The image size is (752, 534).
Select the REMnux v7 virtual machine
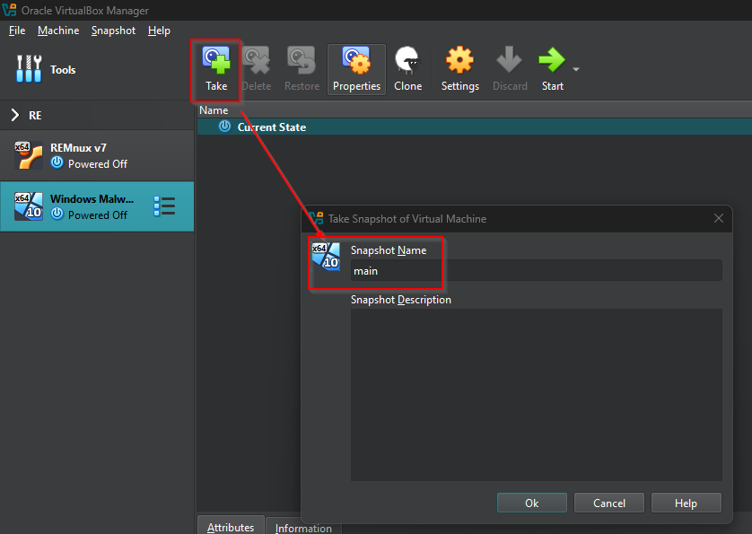tap(97, 155)
